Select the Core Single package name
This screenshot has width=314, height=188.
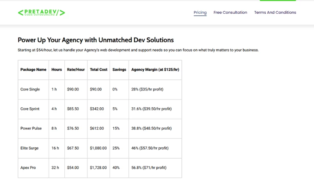click(30, 89)
